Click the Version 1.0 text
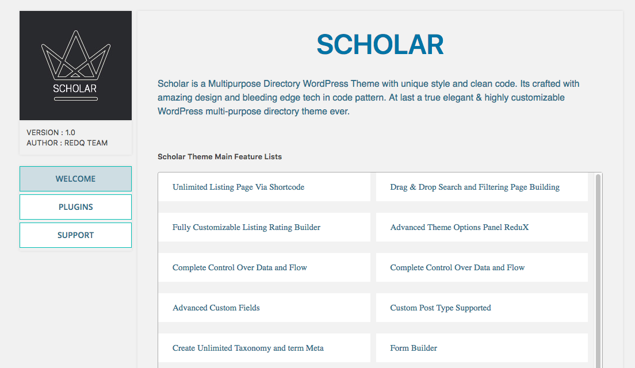Viewport: 635px width, 368px height. pos(51,133)
